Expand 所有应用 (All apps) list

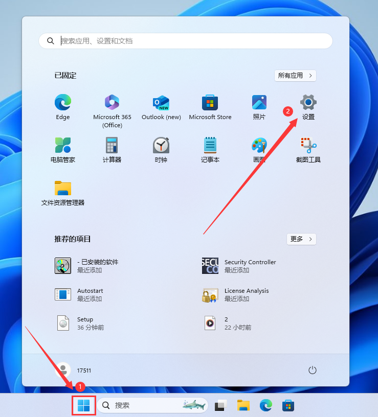[295, 76]
